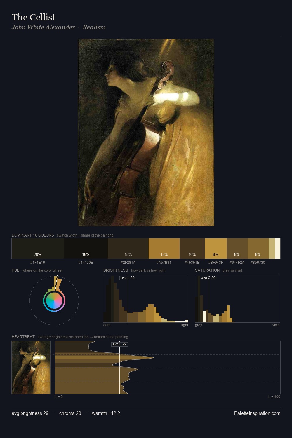This screenshot has width=292, height=438.
Task: Click the 'BRIGHTNESS' section heading
Action: [116, 270]
